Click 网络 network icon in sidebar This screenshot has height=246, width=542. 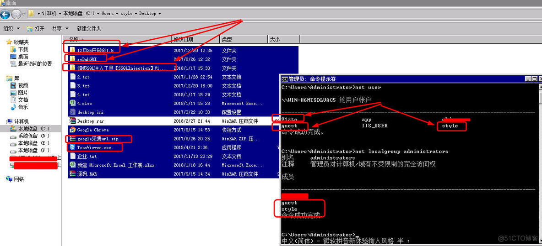[10, 179]
